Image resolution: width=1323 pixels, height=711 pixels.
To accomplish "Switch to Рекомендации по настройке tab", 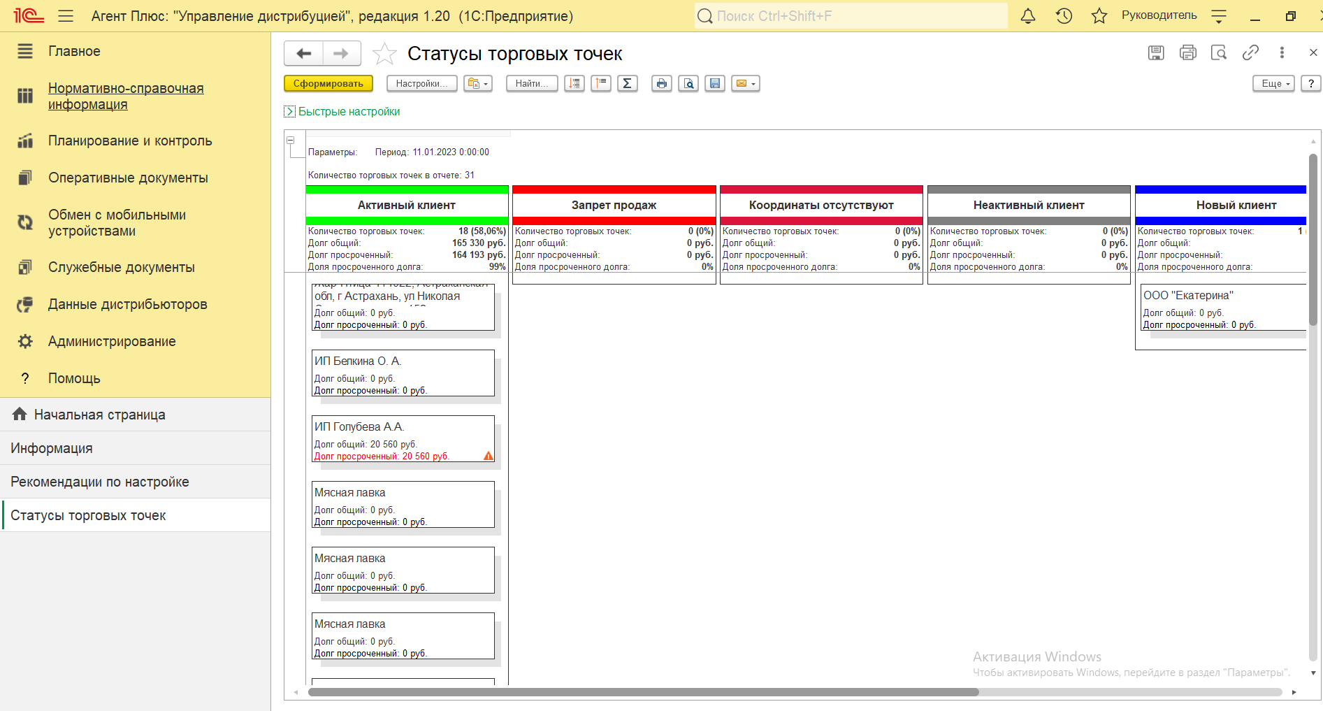I will (x=136, y=482).
